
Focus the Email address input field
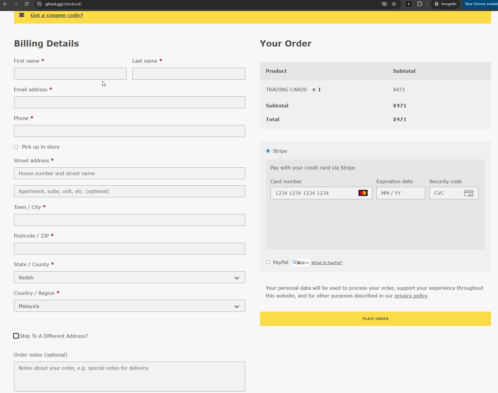click(129, 102)
